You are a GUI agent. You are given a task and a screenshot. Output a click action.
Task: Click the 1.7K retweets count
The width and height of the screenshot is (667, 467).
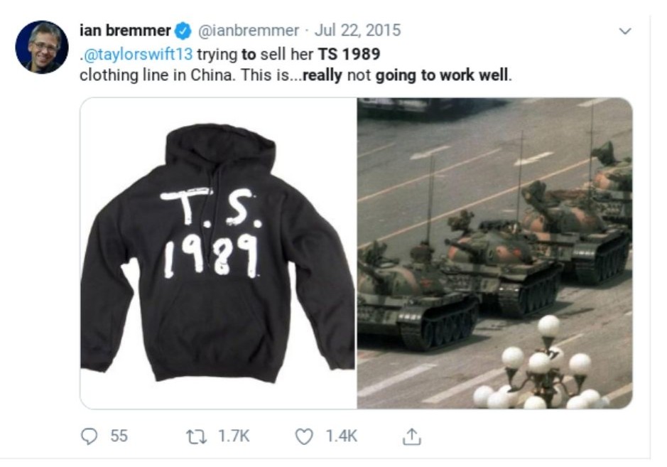pos(234,436)
